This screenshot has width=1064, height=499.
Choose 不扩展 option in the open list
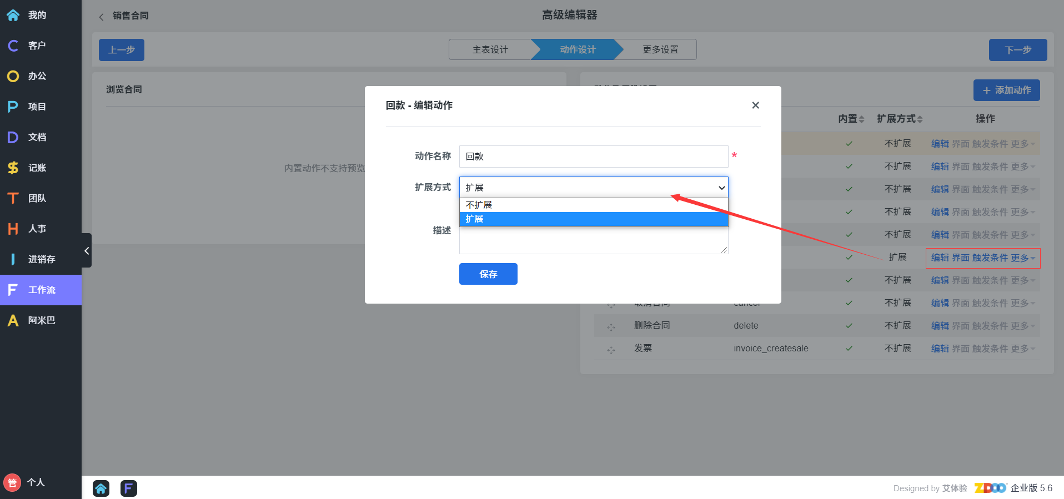click(x=594, y=205)
